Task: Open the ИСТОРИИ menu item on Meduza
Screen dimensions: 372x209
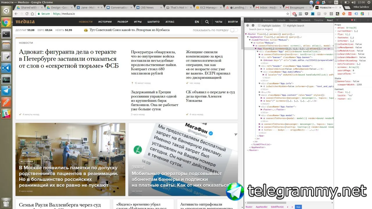Action: (x=105, y=22)
